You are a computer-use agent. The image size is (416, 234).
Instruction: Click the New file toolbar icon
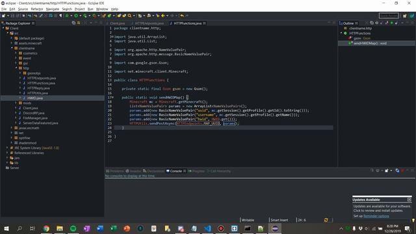pyautogui.click(x=3, y=16)
